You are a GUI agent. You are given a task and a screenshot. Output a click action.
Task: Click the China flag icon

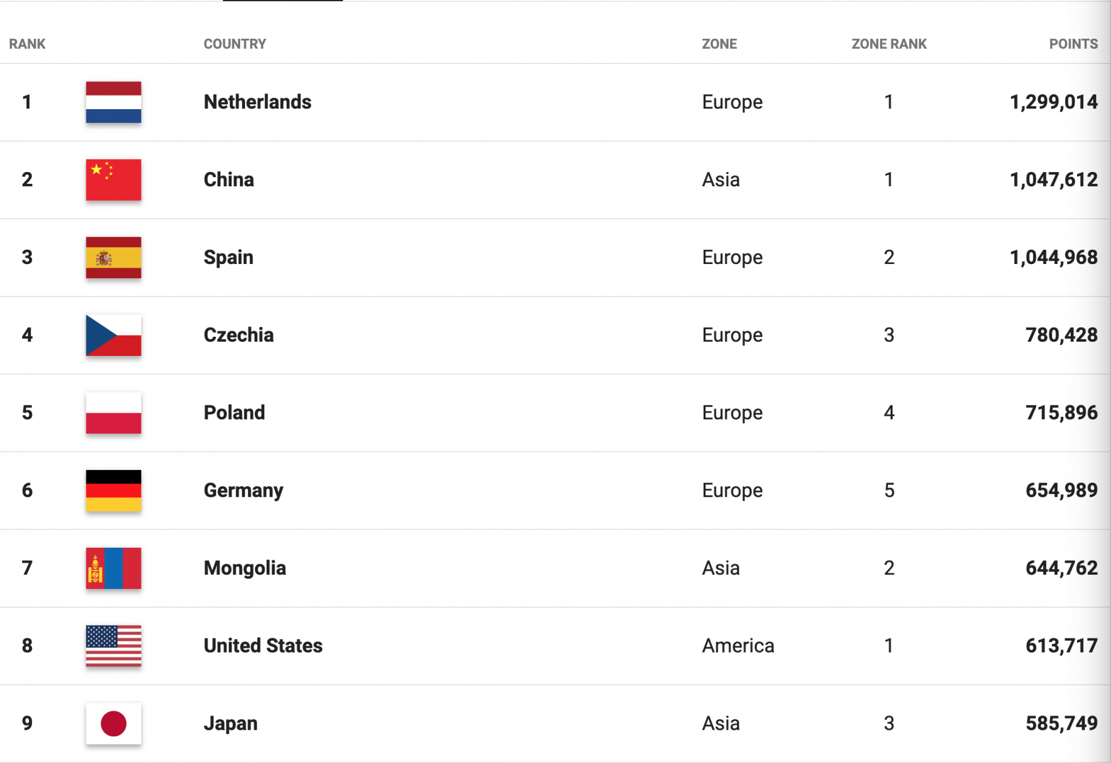pyautogui.click(x=114, y=180)
